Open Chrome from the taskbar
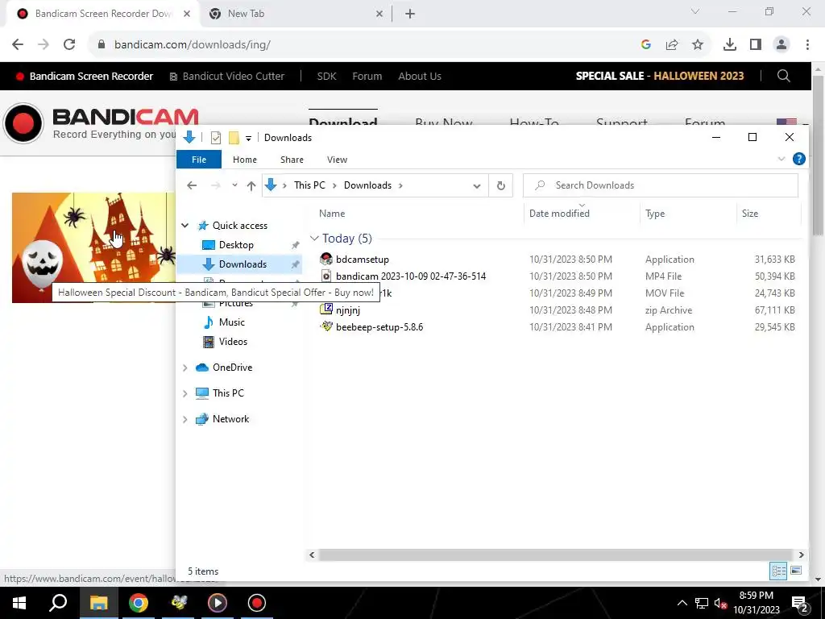 139,603
